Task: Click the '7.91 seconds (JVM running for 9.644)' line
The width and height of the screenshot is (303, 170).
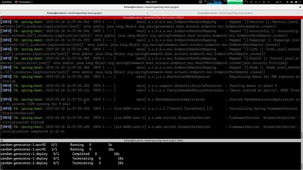Action: pyautogui.click(x=36, y=104)
